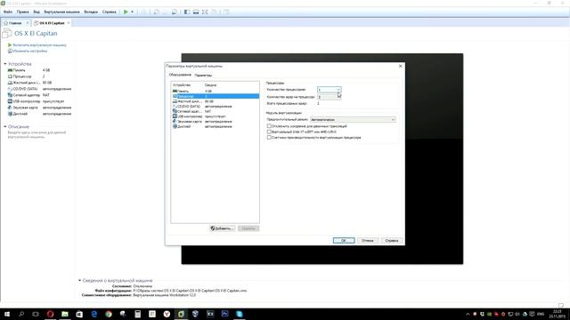Toggle the library sidebar view icon in toolbar
This screenshot has height=320, width=570.
coord(186,12)
